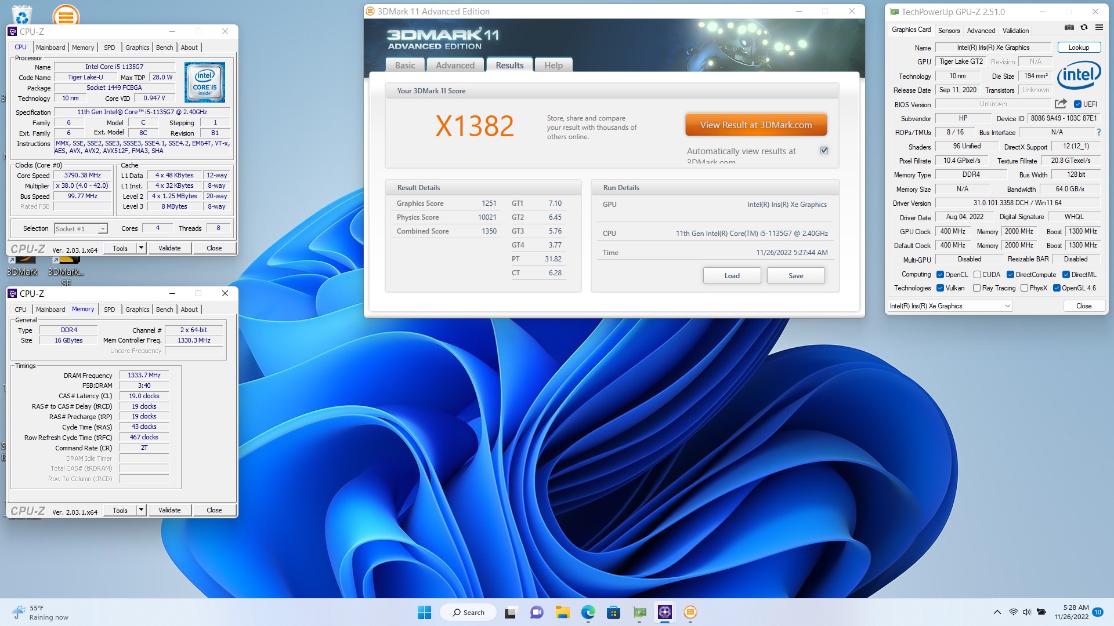Click the Bus Interface question mark icon
This screenshot has height=626, width=1114.
[1099, 132]
